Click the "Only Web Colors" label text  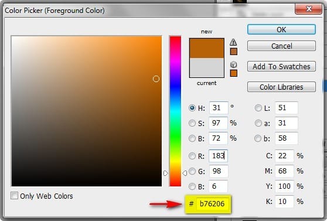[46, 196]
